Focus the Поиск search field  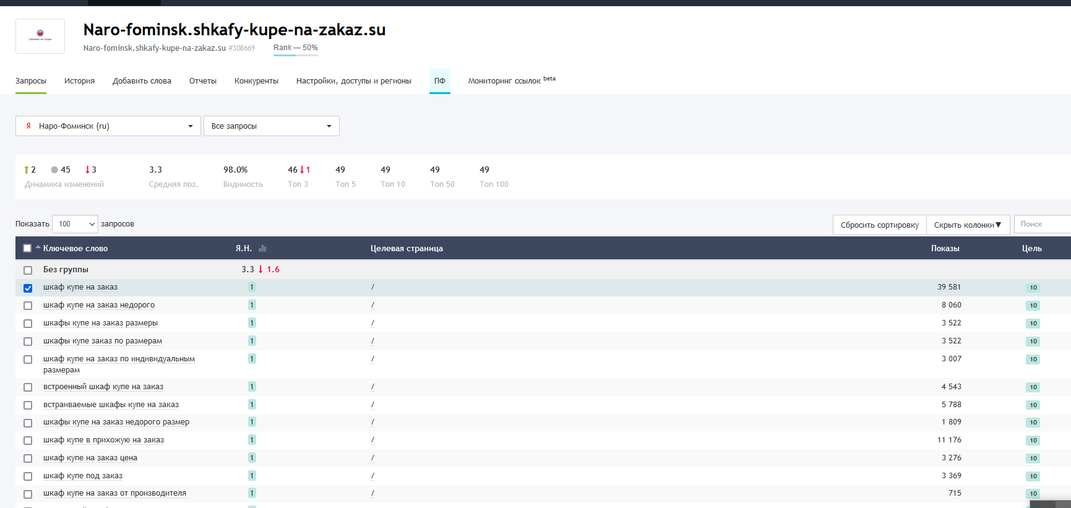point(1043,224)
